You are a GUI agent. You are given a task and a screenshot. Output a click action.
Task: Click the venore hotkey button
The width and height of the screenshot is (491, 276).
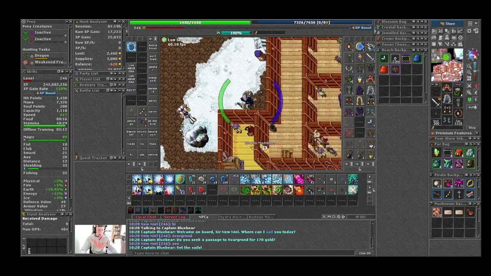[x=153, y=154]
